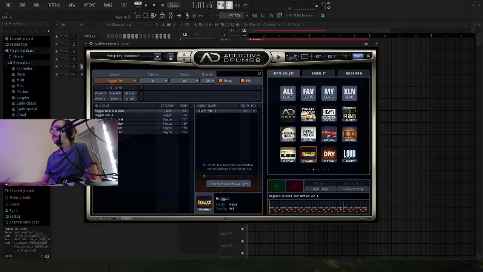Step presets with the up/down arrows
The width and height of the screenshot is (483, 272).
pyautogui.click(x=184, y=57)
